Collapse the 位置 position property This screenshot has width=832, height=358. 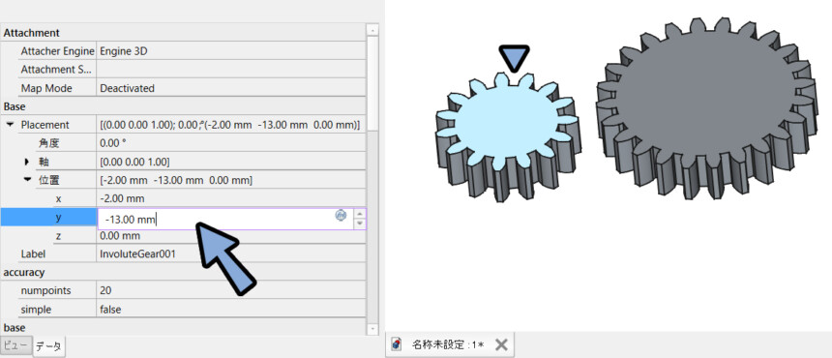pyautogui.click(x=28, y=180)
